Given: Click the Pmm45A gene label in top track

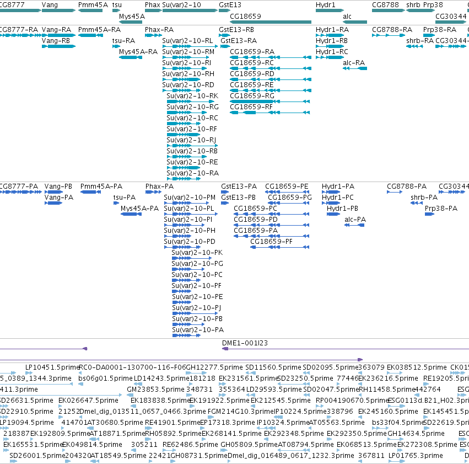Looking at the screenshot, I should pyautogui.click(x=93, y=5).
